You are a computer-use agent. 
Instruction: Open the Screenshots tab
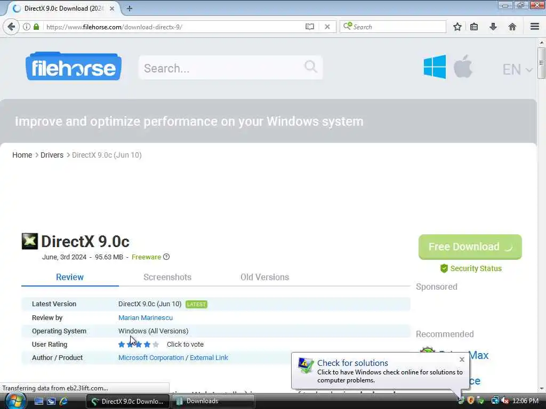pos(167,277)
